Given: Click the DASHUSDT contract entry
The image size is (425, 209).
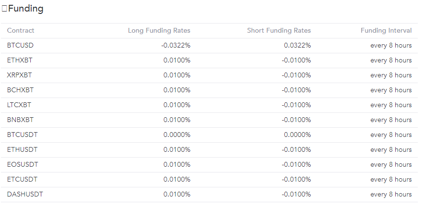Looking at the screenshot, I should pos(24,194).
